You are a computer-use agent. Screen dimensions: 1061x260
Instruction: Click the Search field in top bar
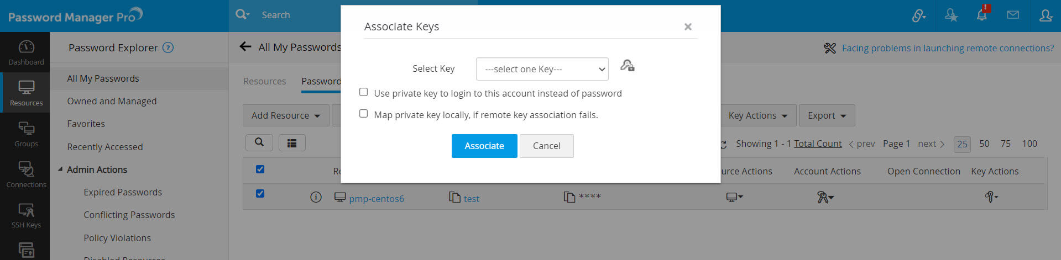click(x=299, y=15)
